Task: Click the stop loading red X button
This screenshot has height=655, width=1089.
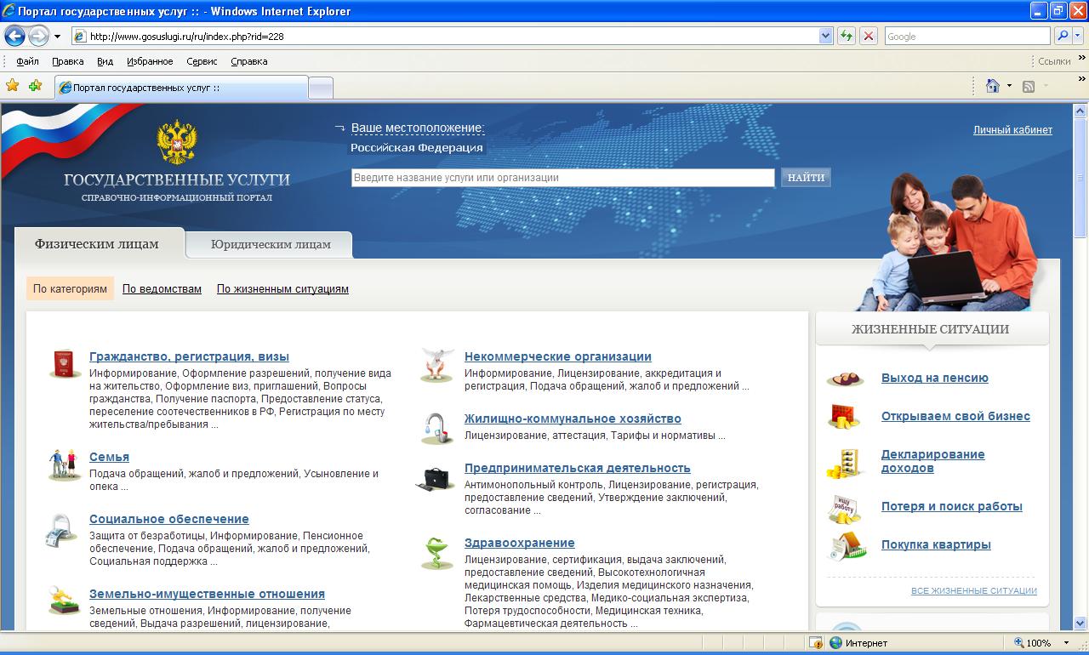Action: pyautogui.click(x=868, y=36)
